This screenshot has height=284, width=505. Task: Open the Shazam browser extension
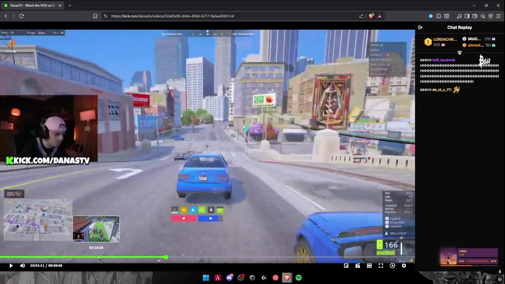pos(430,16)
